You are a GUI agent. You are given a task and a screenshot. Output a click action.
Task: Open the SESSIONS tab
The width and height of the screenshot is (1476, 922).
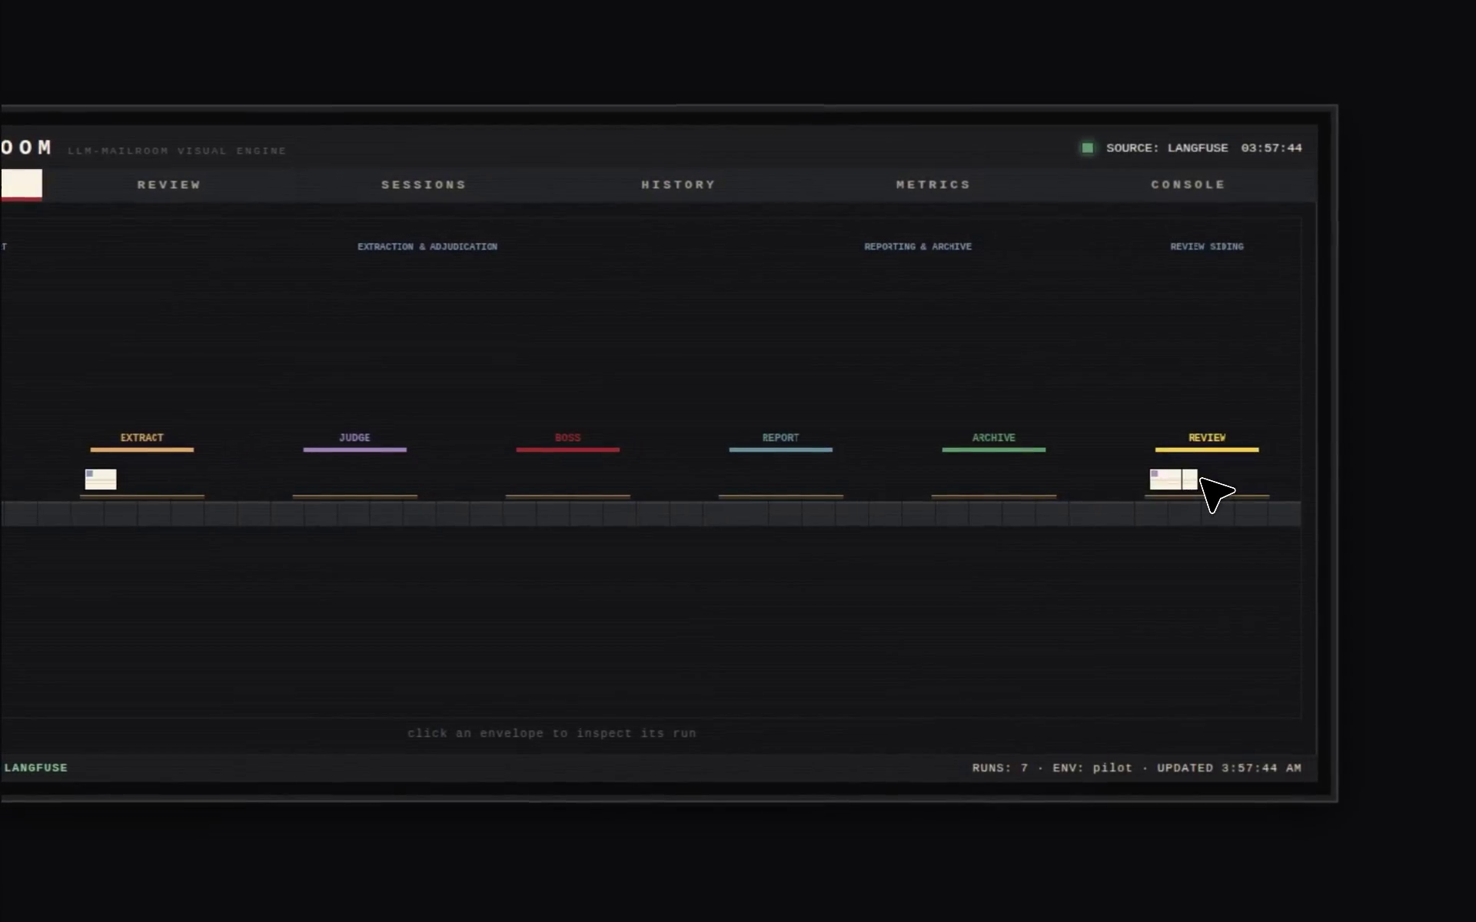[x=424, y=184]
